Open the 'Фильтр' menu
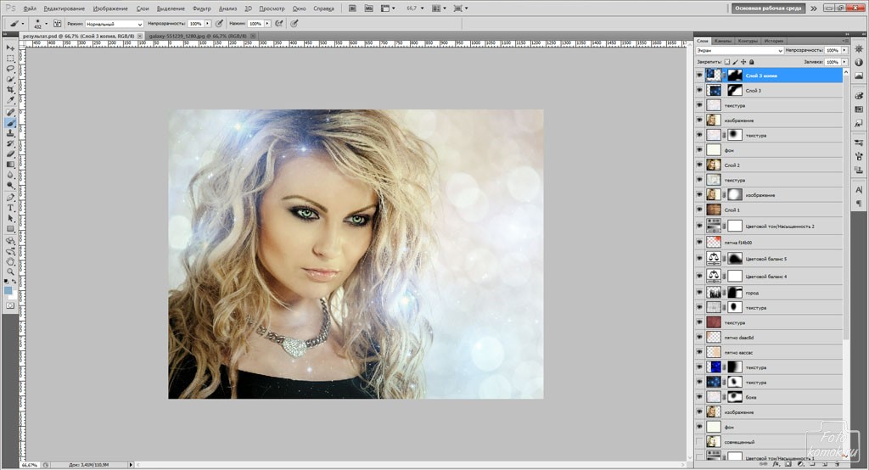Image resolution: width=869 pixels, height=470 pixels. point(202,8)
